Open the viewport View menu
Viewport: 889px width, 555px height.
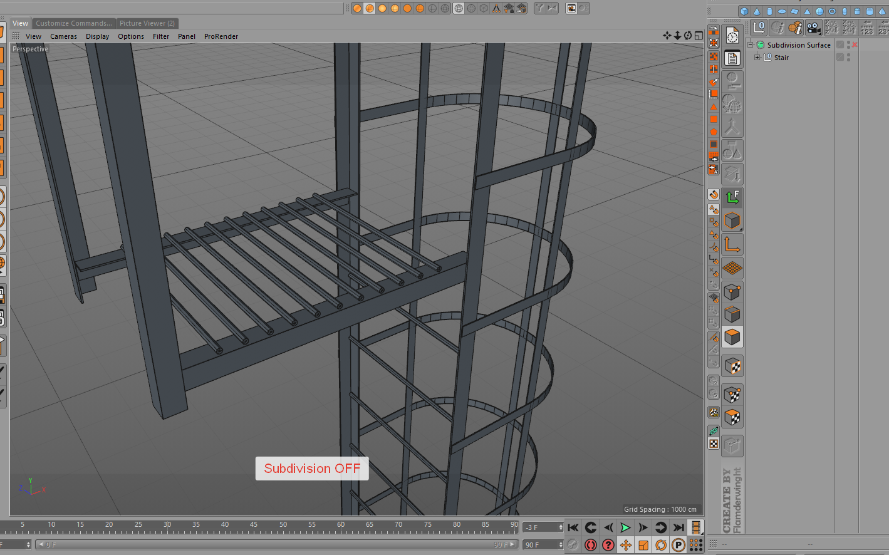click(x=34, y=36)
